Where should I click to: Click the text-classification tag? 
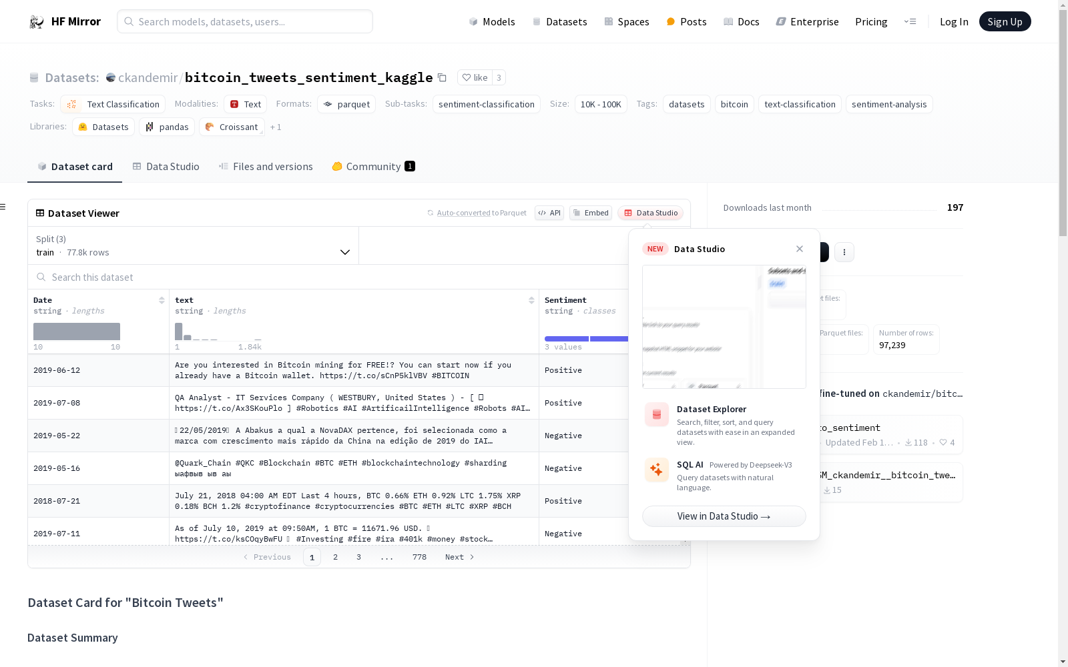point(800,104)
